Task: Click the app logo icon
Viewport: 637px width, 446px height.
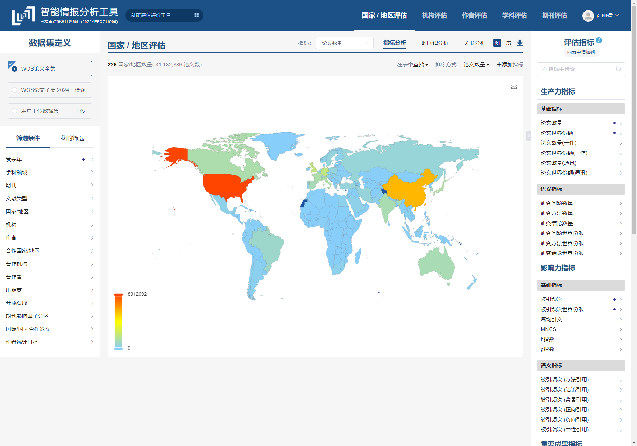Action: tap(23, 16)
